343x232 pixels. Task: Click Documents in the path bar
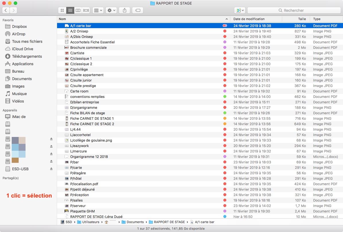click(135, 222)
